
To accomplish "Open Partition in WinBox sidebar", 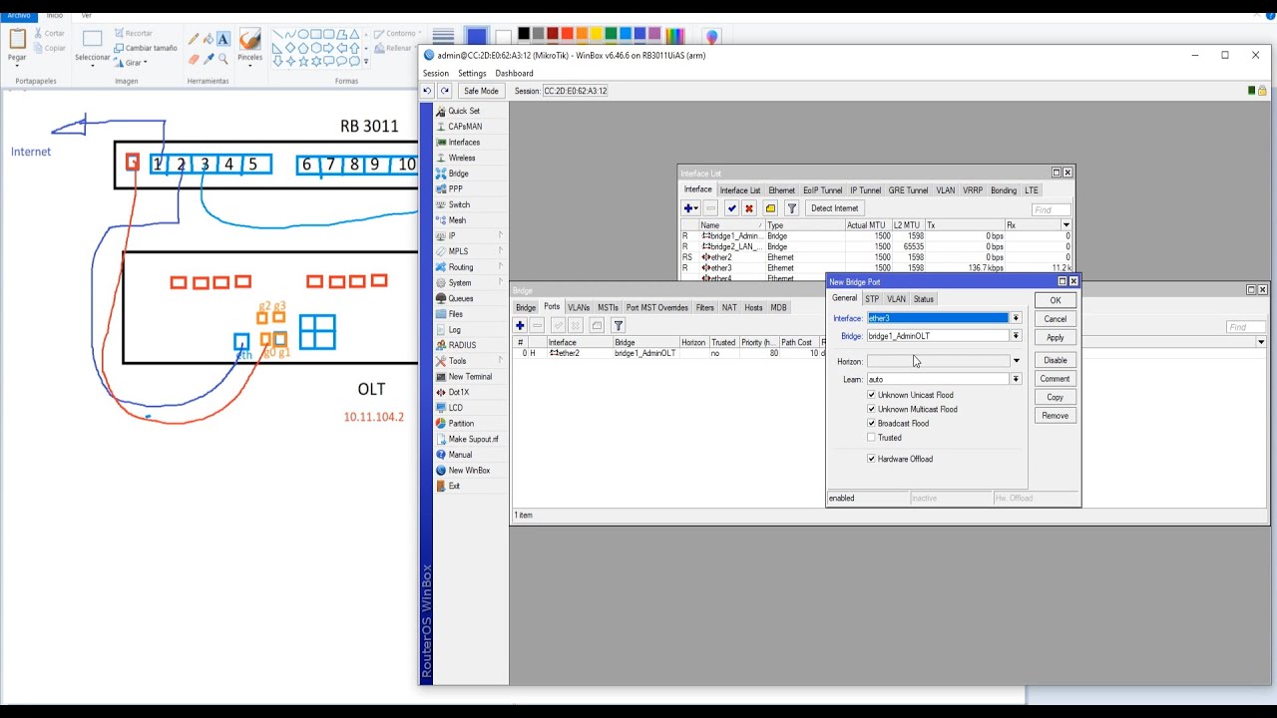I will 461,423.
